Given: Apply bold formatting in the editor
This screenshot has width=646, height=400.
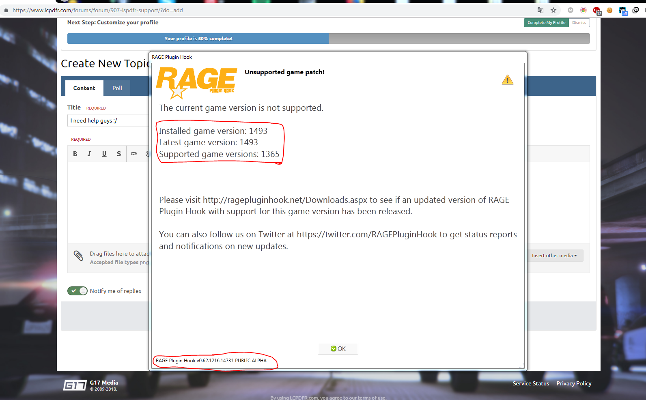Looking at the screenshot, I should [75, 154].
